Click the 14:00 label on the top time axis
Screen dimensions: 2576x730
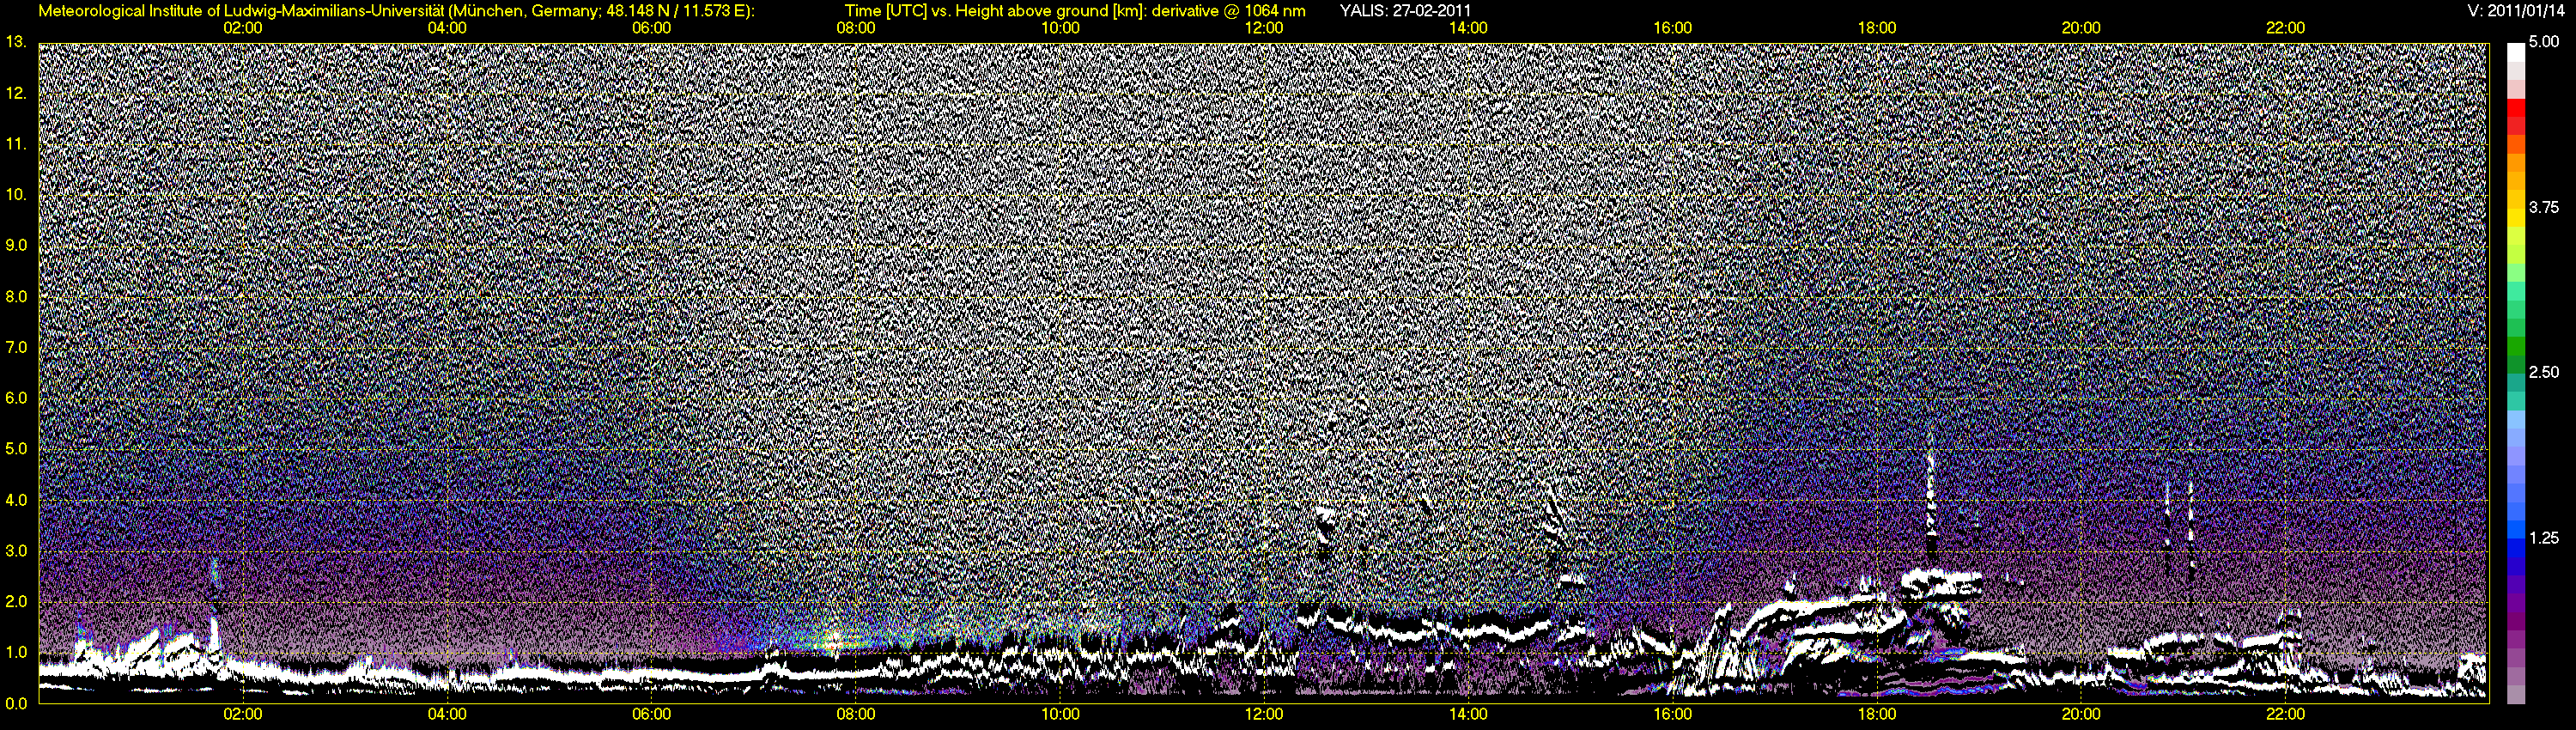click(1468, 28)
